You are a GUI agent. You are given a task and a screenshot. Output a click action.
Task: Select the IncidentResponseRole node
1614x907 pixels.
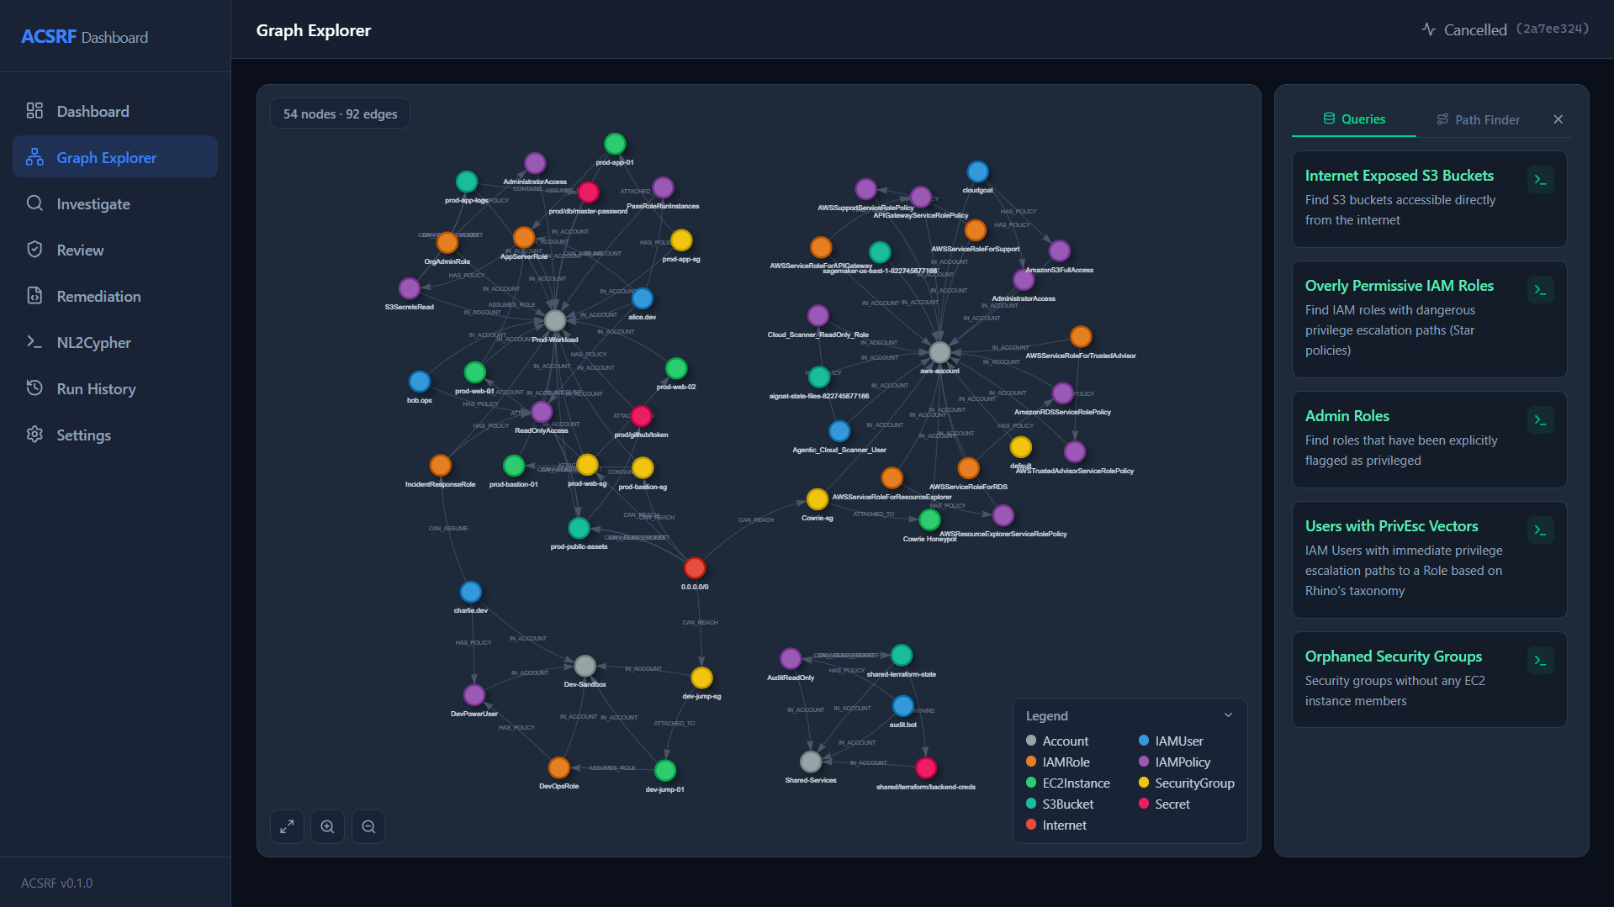pyautogui.click(x=441, y=466)
